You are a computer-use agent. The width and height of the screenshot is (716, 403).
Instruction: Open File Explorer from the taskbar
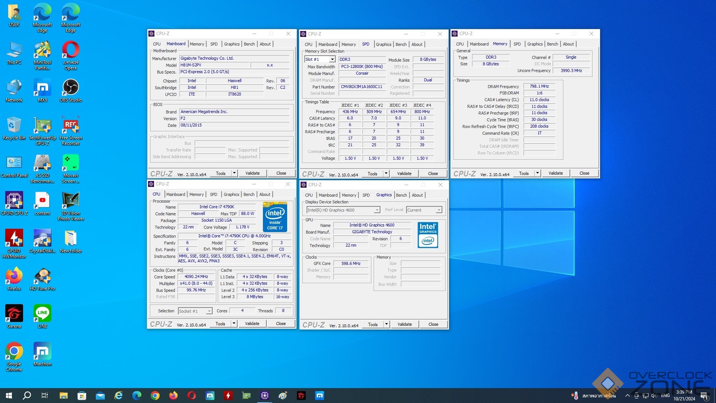63,396
